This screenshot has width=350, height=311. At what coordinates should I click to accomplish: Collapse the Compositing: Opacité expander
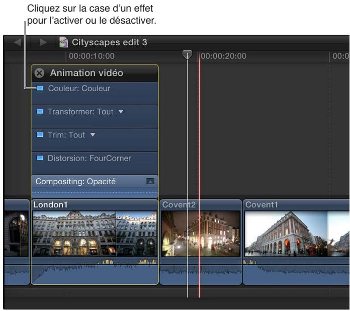[x=150, y=181]
